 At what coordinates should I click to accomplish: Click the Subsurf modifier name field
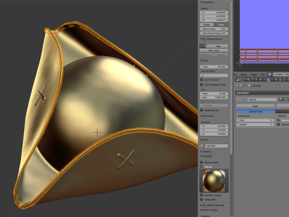click(262, 99)
